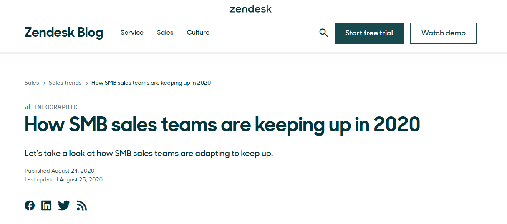The height and width of the screenshot is (224, 507).
Task: Click the INFOGRAPHIC category label
Action: click(55, 107)
